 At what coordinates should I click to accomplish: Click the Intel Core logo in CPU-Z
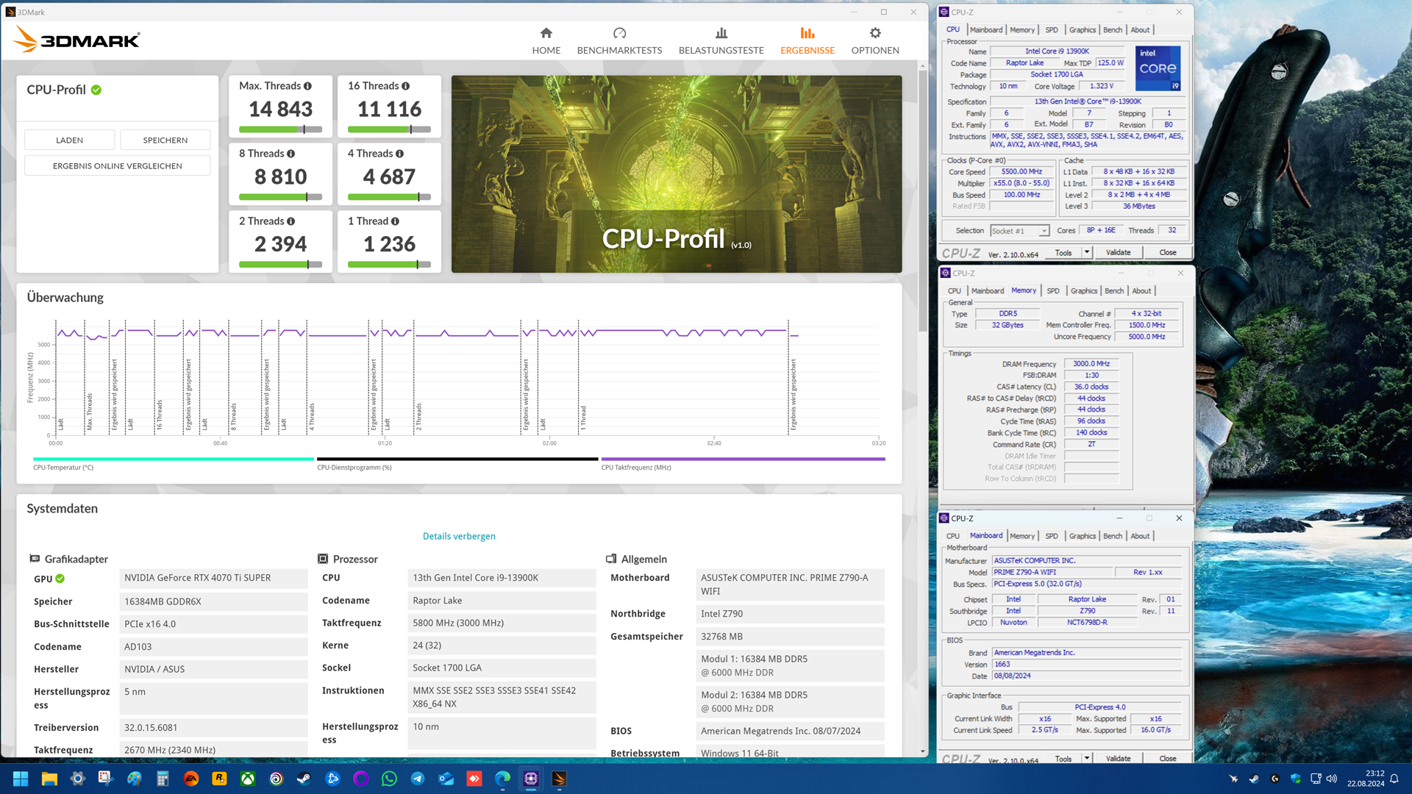coord(1158,68)
